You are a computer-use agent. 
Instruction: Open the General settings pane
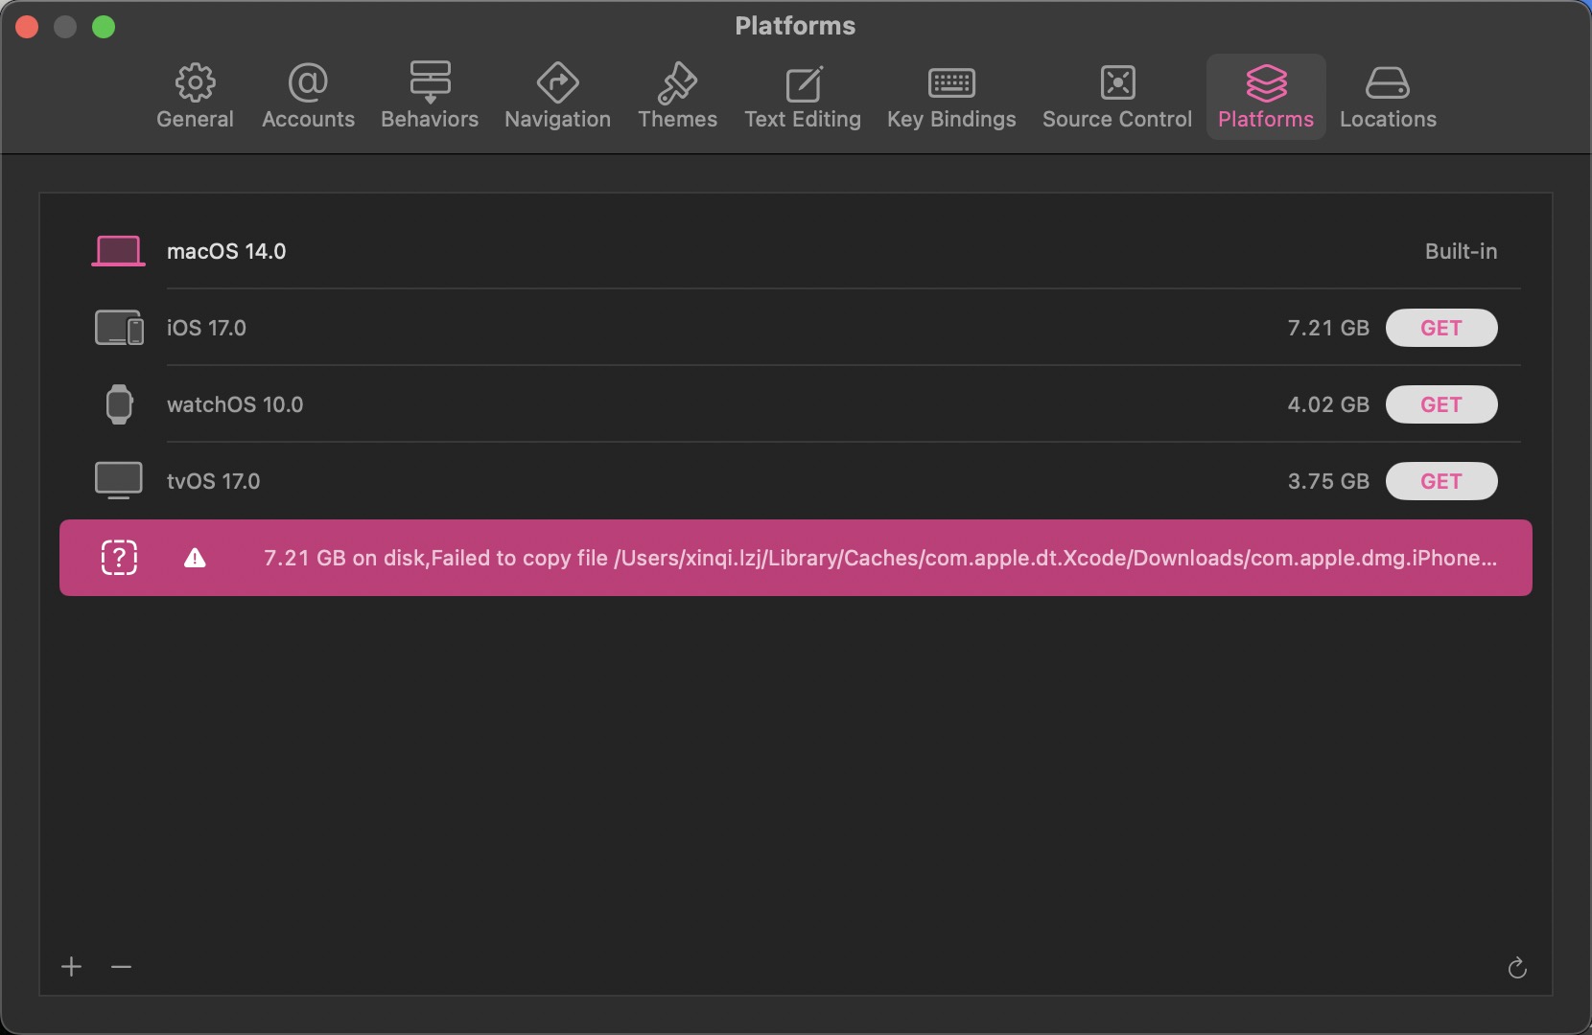pyautogui.click(x=195, y=97)
